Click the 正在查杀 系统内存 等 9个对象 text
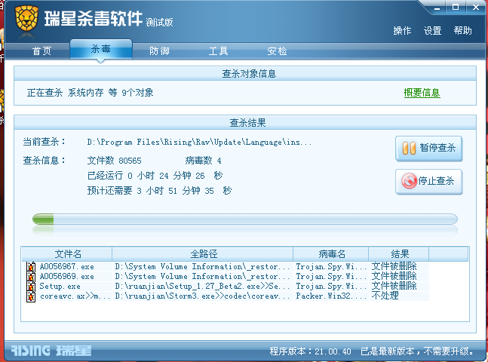The height and width of the screenshot is (362, 488). coord(90,93)
